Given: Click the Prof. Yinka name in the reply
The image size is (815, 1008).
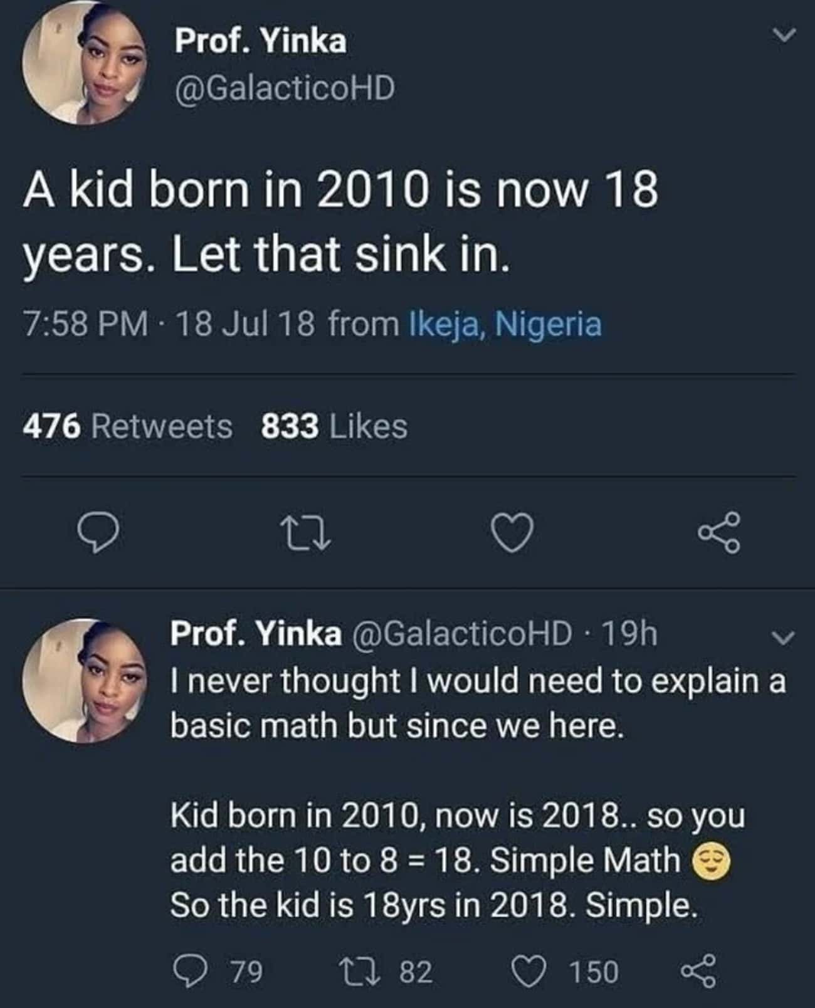Looking at the screenshot, I should (x=256, y=634).
